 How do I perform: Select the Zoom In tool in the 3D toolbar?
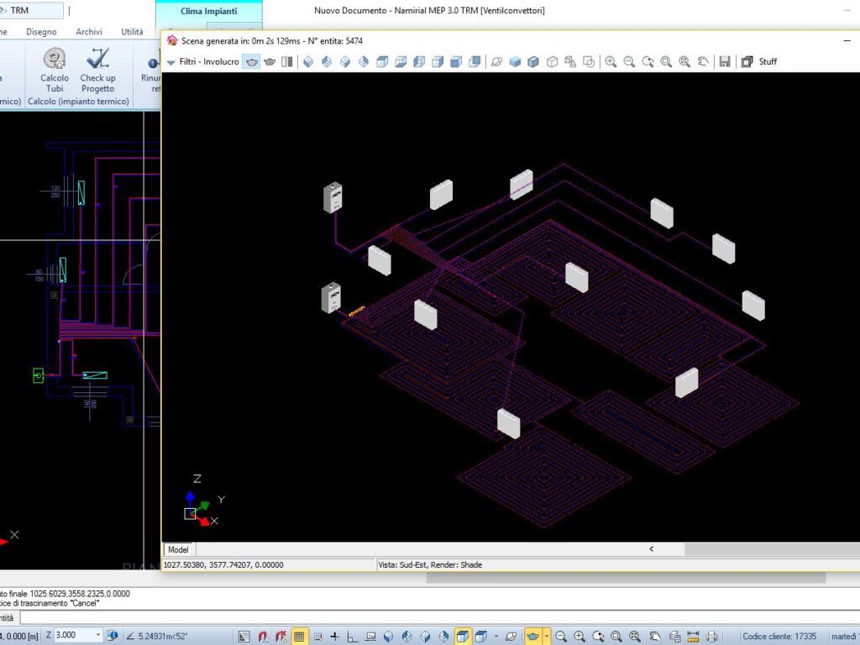(x=610, y=61)
